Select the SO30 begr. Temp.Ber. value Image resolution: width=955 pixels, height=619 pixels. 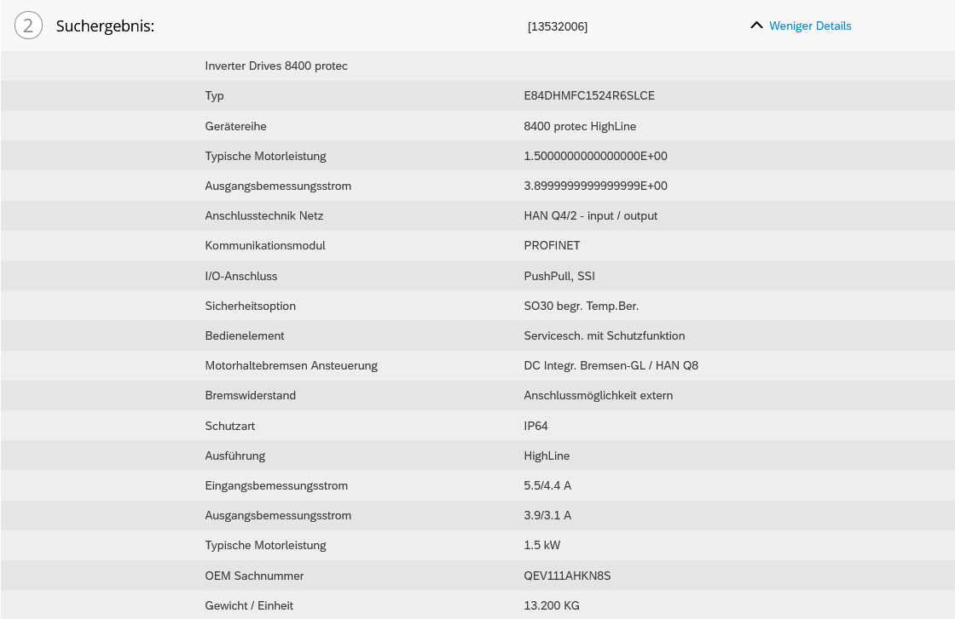point(581,306)
